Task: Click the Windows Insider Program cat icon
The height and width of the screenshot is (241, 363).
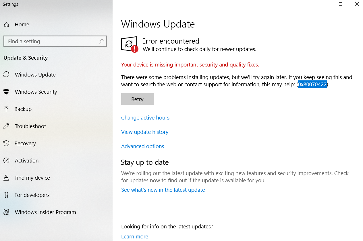Action: 6,212
